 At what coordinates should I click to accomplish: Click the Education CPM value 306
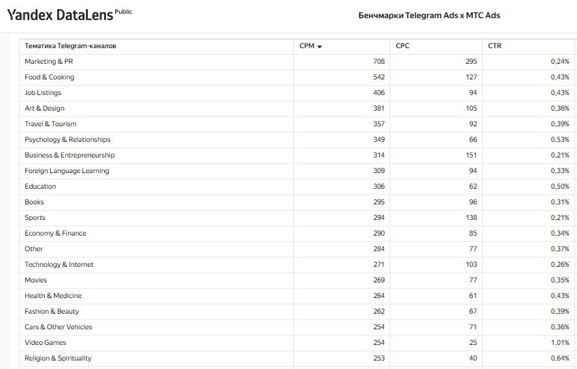coord(379,186)
